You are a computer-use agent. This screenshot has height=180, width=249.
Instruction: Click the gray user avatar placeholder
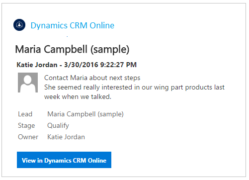click(x=28, y=83)
